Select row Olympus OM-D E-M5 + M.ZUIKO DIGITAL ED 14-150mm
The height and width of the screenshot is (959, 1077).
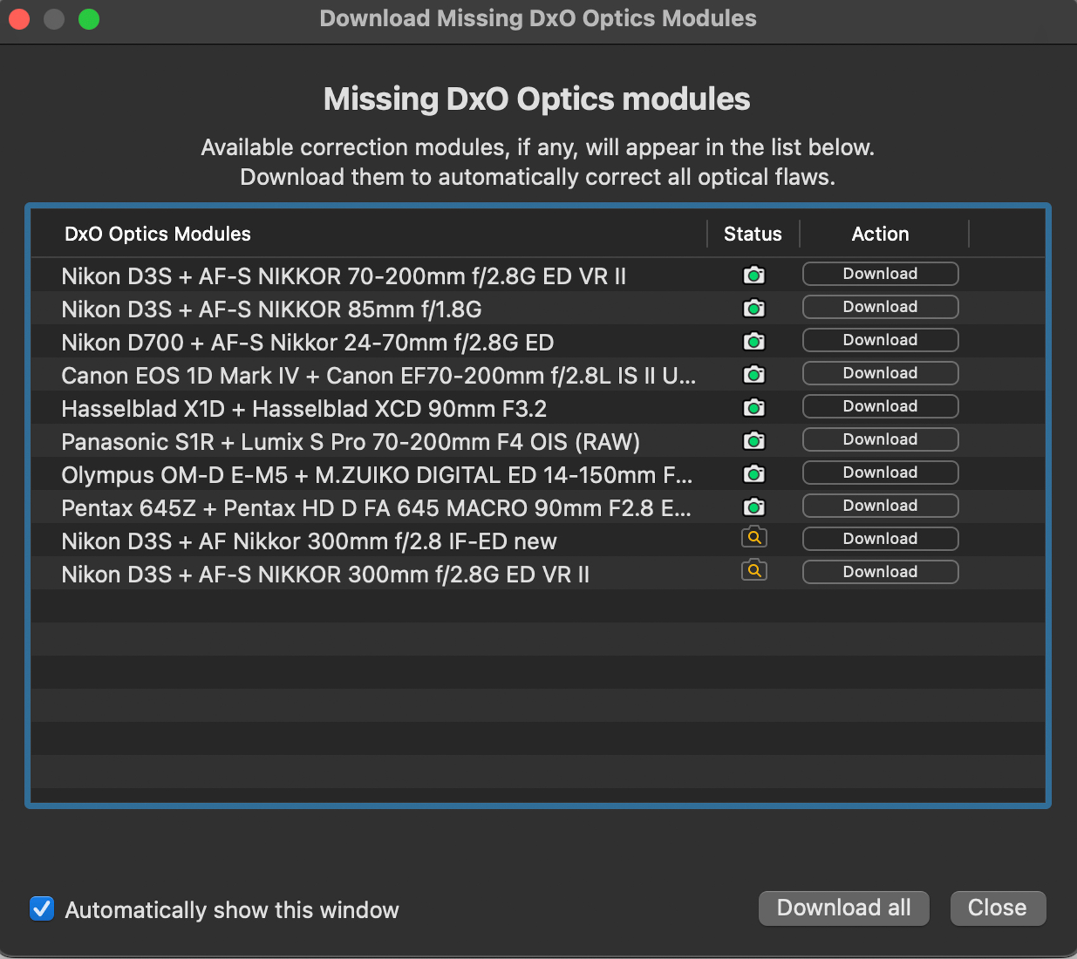(x=538, y=473)
